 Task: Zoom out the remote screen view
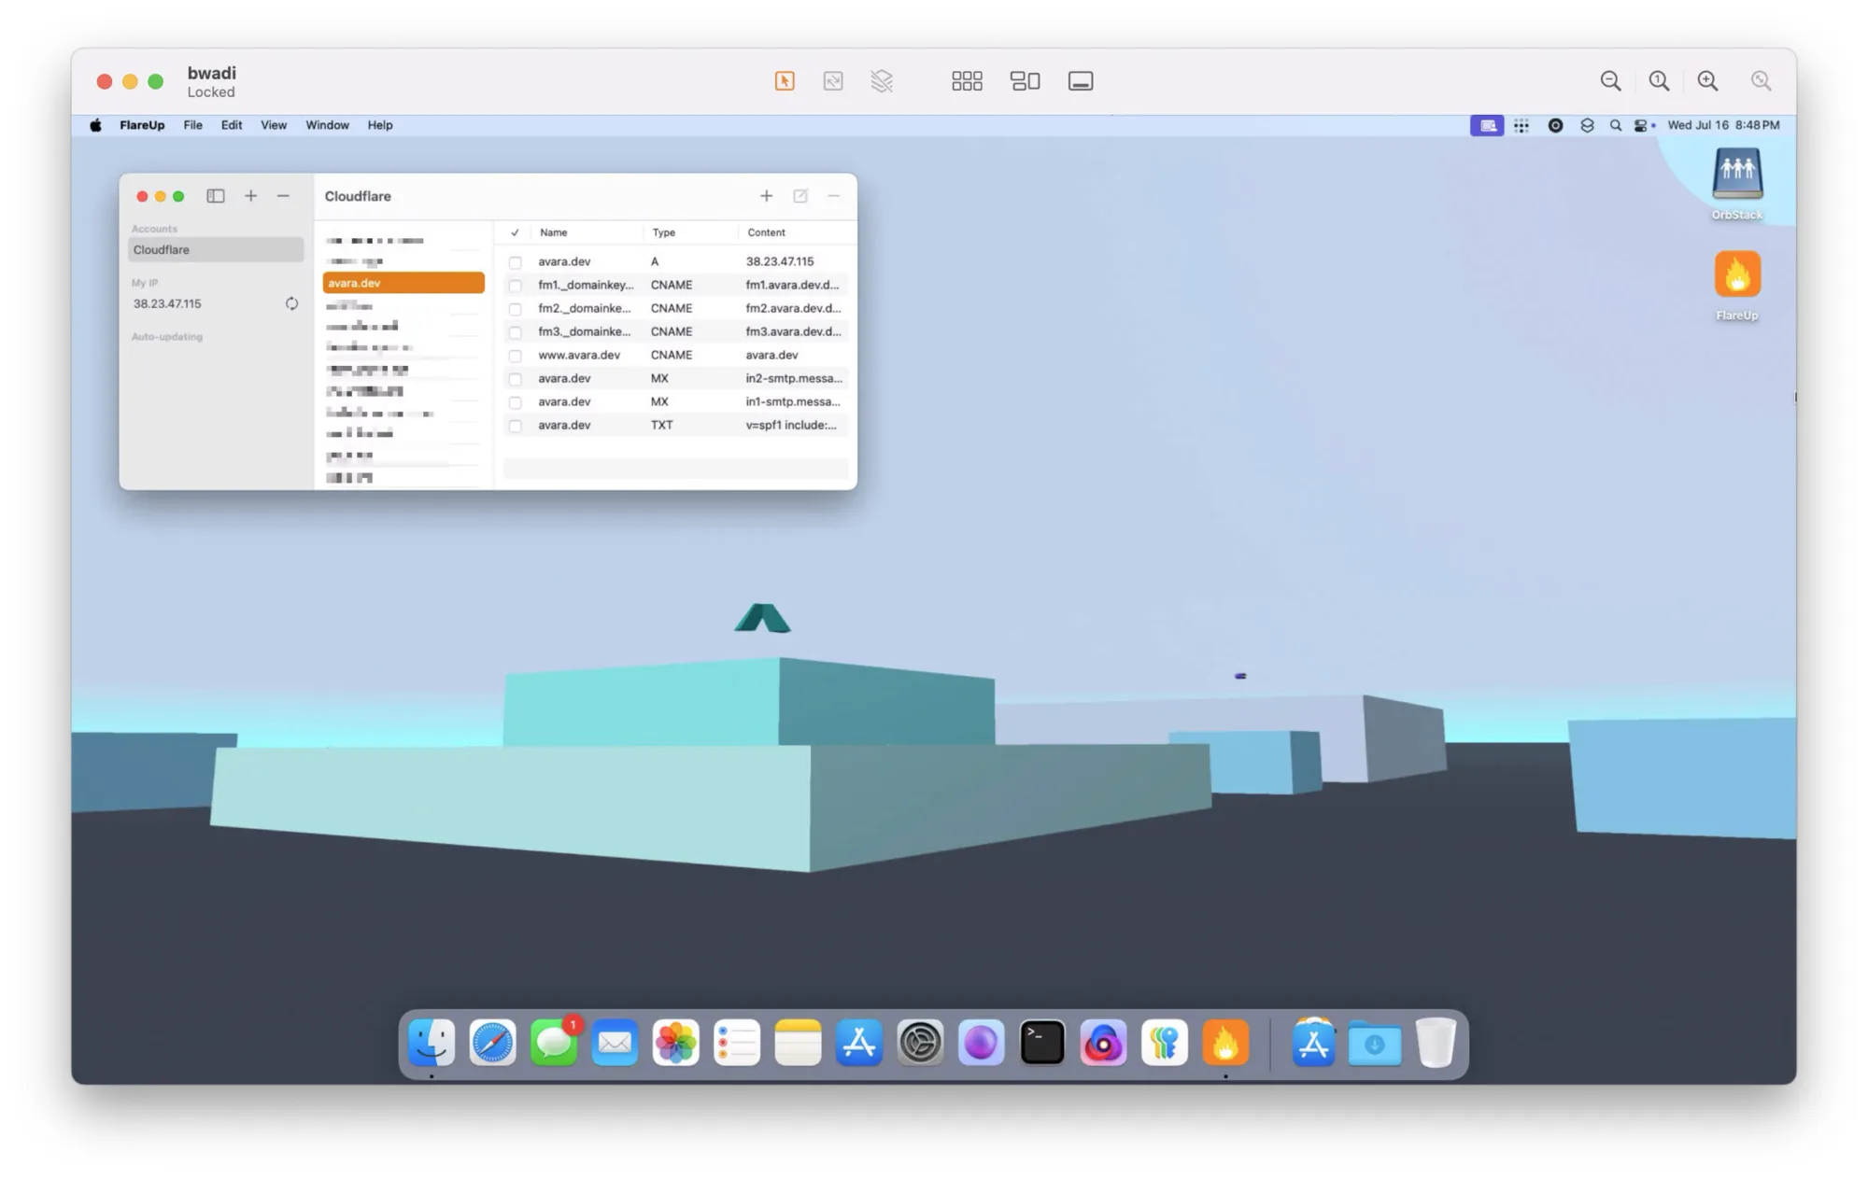(1610, 81)
